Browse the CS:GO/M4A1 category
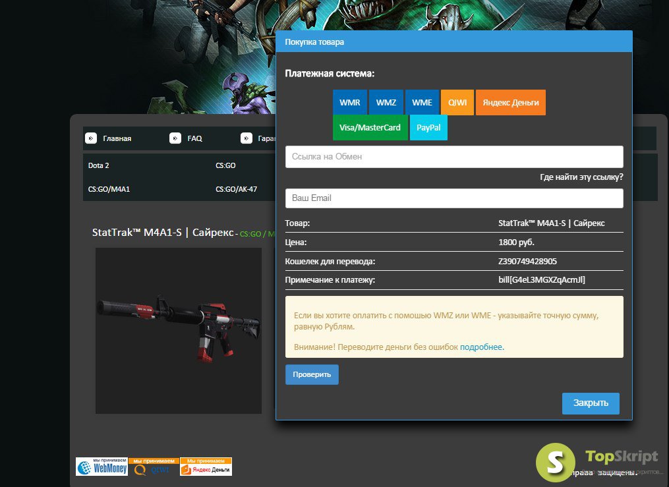The height and width of the screenshot is (487, 669). tap(109, 189)
